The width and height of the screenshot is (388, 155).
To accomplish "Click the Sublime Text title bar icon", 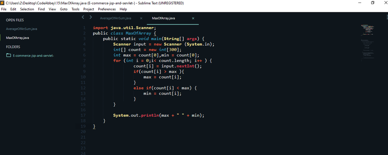I will pyautogui.click(x=3, y=3).
